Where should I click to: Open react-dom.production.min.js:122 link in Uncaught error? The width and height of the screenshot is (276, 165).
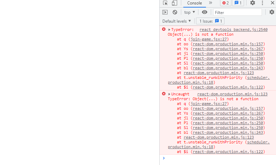click(228, 152)
